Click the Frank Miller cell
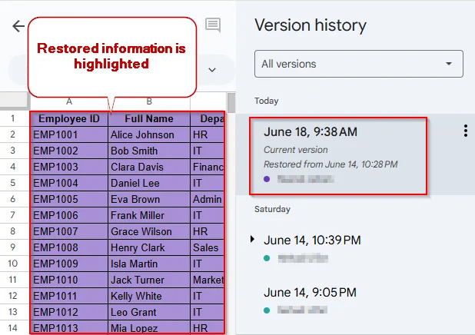The height and width of the screenshot is (335, 475). click(149, 215)
